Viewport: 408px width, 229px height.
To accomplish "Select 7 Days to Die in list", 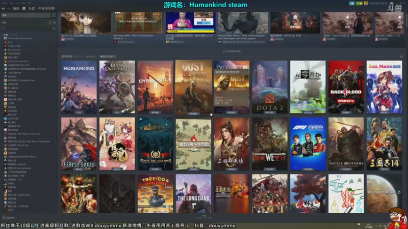I will 14,46.
